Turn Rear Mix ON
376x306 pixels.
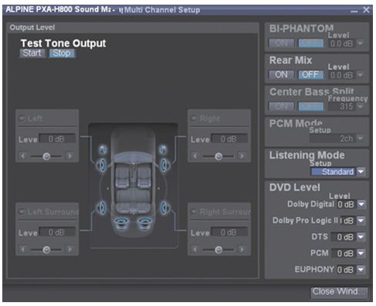click(x=281, y=75)
